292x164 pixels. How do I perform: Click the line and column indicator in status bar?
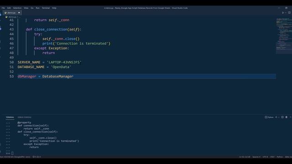click(x=245, y=157)
